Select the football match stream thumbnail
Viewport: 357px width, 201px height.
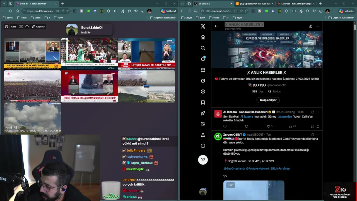point(89,54)
